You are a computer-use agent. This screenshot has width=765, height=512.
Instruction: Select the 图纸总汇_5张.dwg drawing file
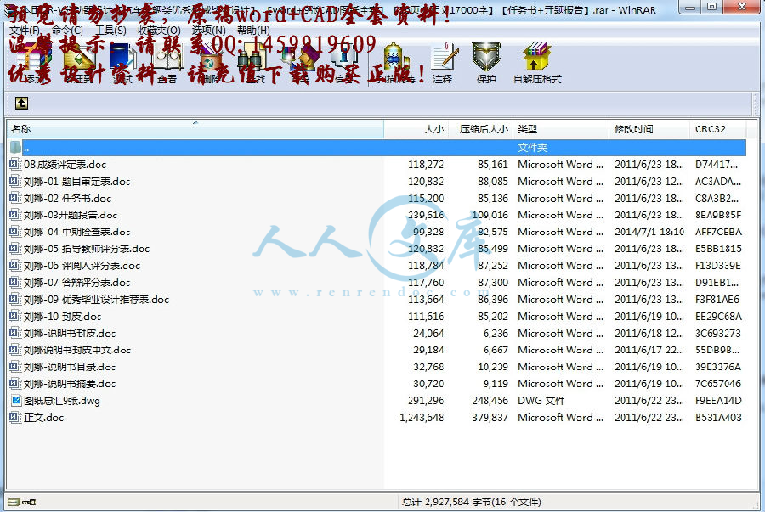[x=377, y=401]
